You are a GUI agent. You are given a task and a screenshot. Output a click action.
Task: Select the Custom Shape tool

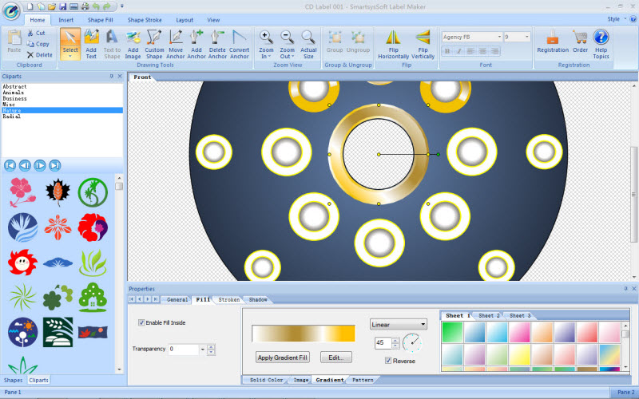point(154,41)
